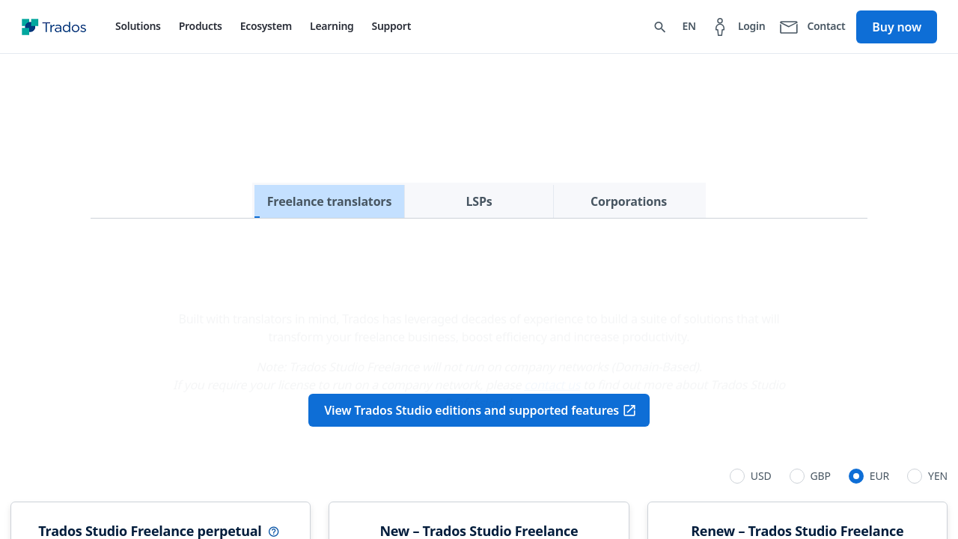Click the help icon beside perpetual title

point(274,532)
